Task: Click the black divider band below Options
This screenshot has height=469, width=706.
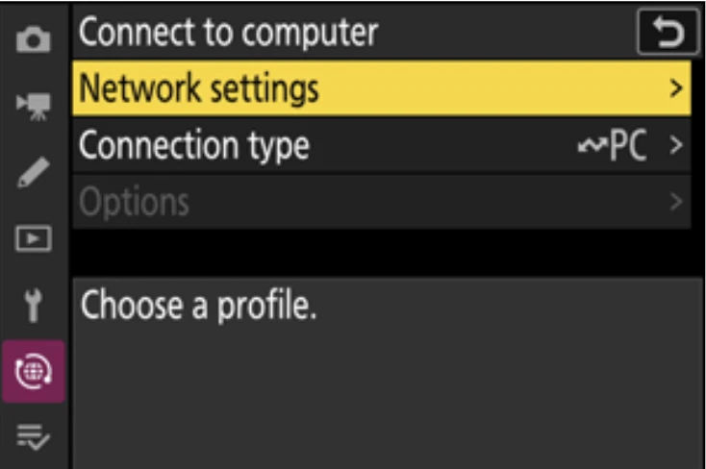Action: click(x=388, y=253)
